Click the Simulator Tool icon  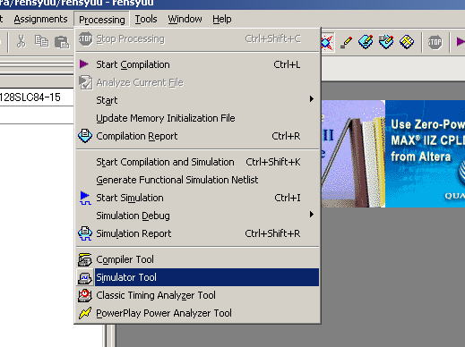pos(85,277)
